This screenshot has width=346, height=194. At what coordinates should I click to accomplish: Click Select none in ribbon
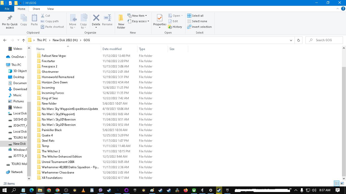click(x=197, y=21)
